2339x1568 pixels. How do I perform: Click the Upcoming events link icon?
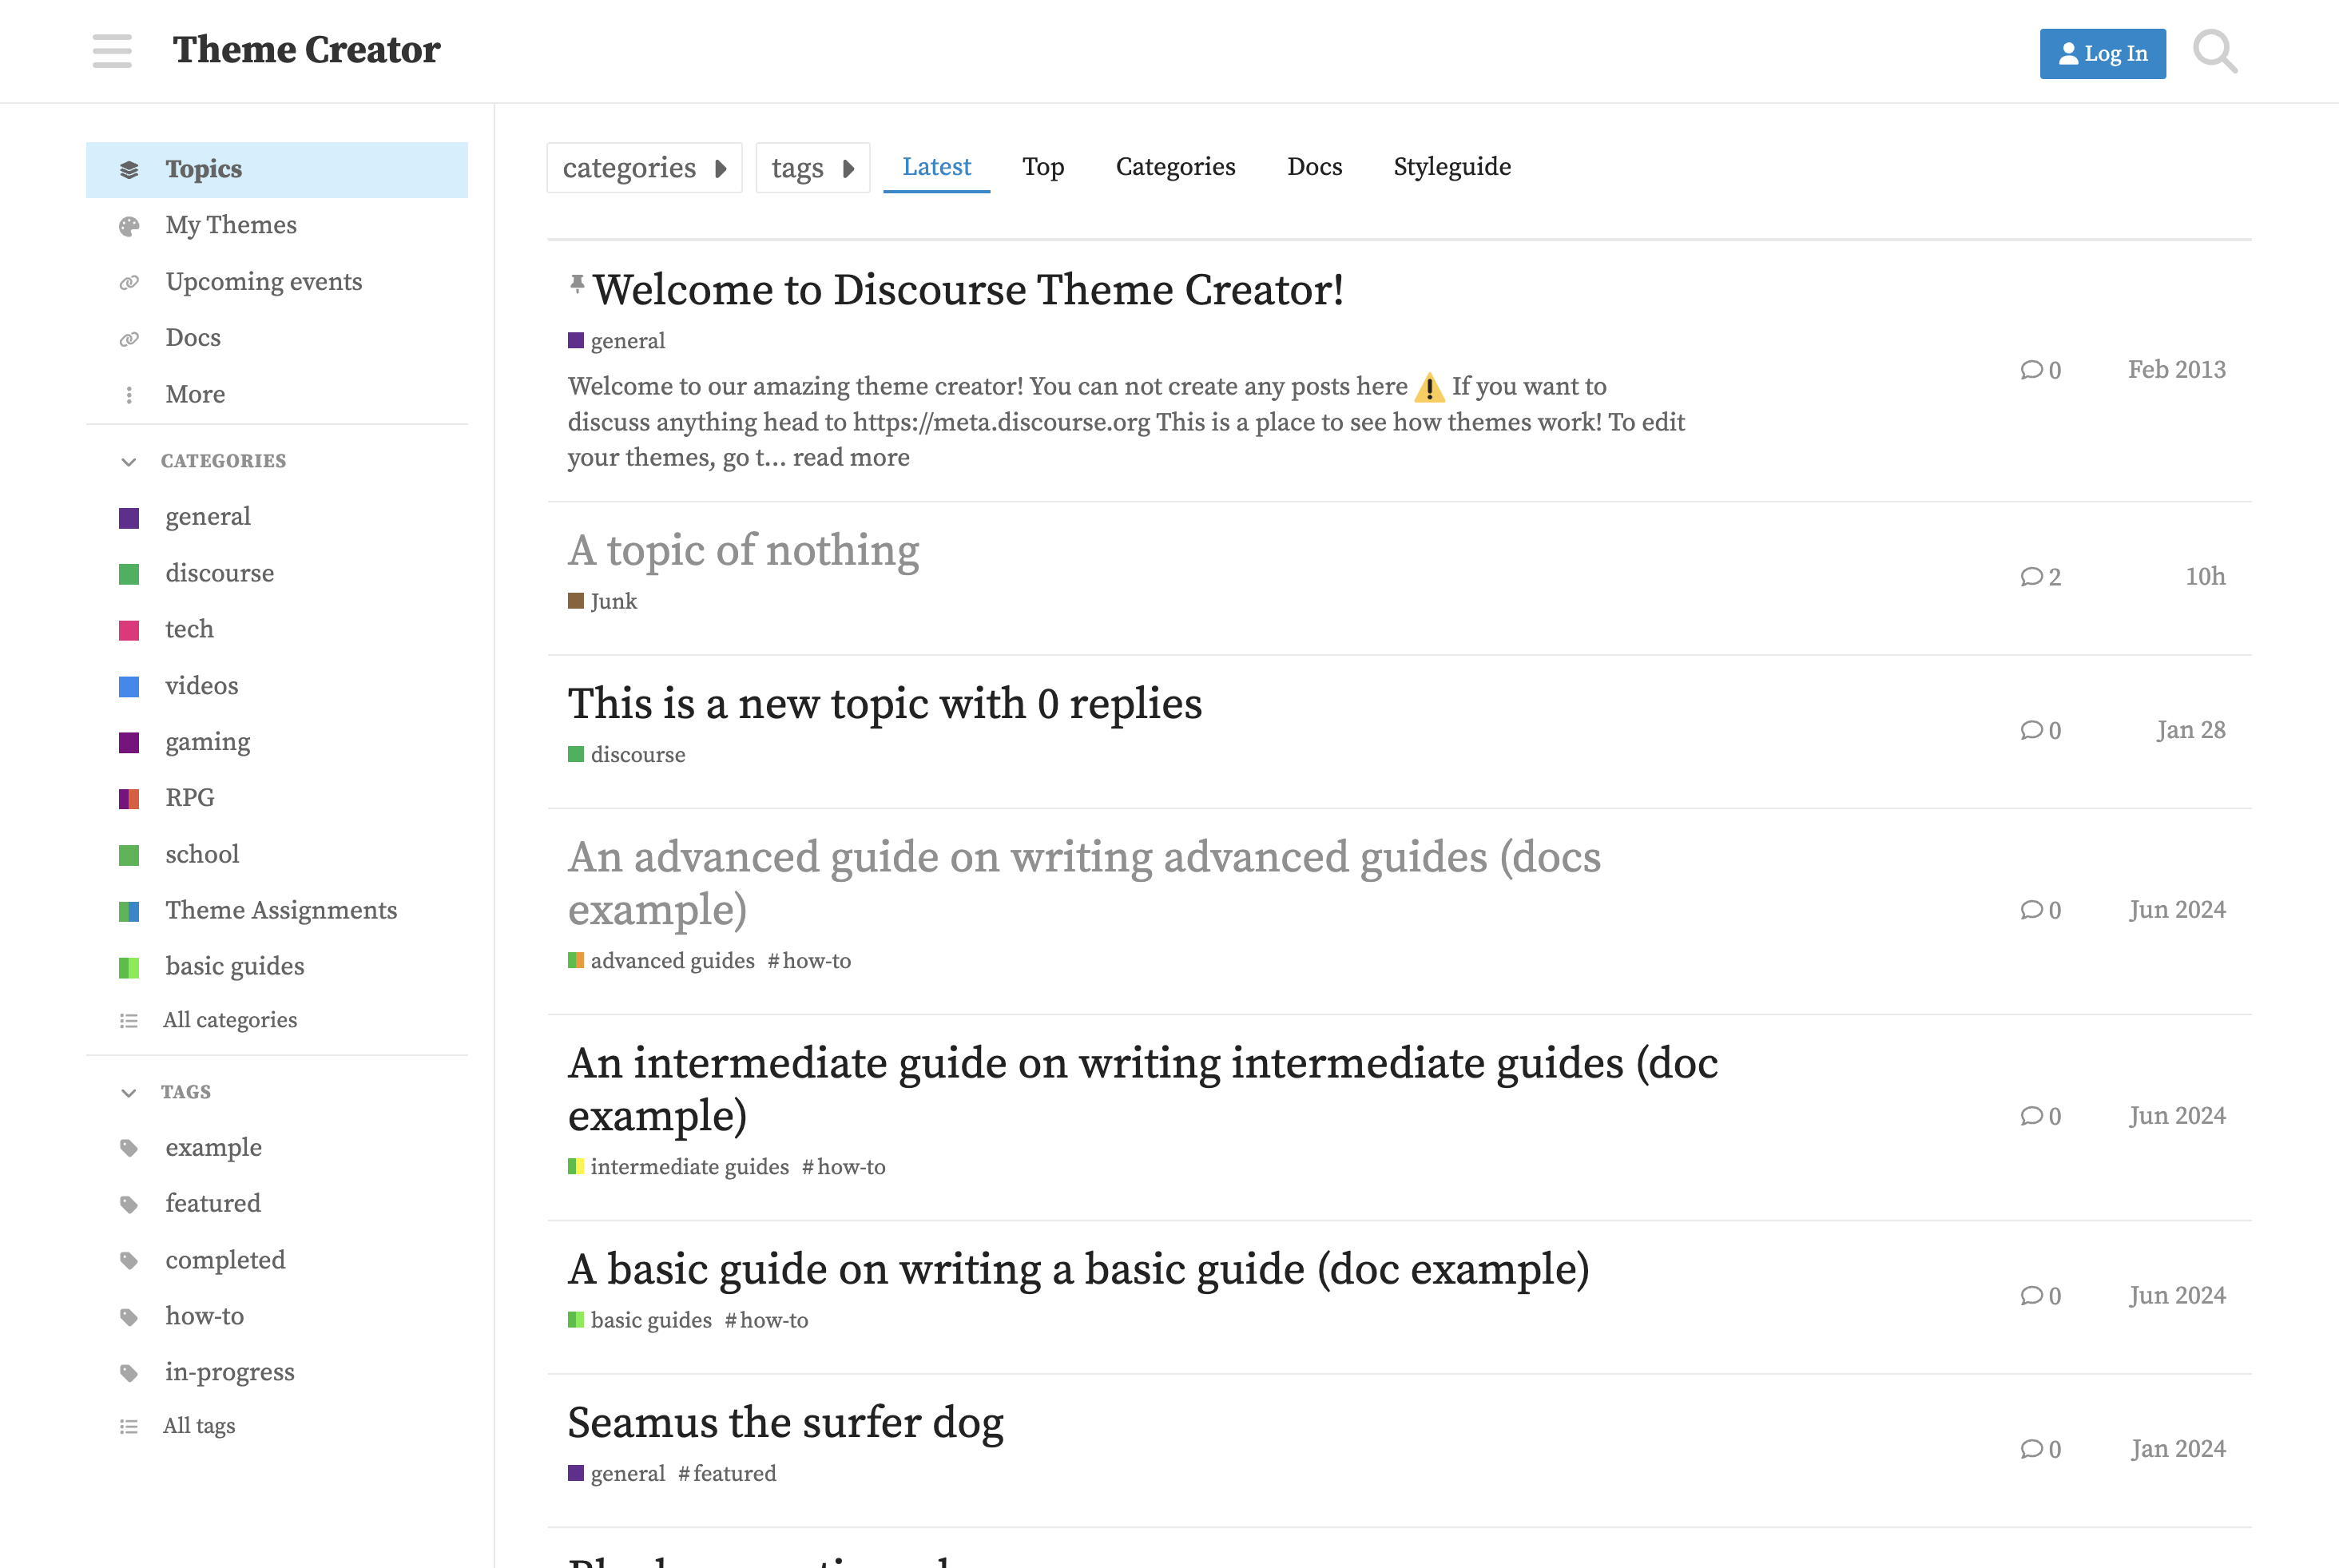129,282
